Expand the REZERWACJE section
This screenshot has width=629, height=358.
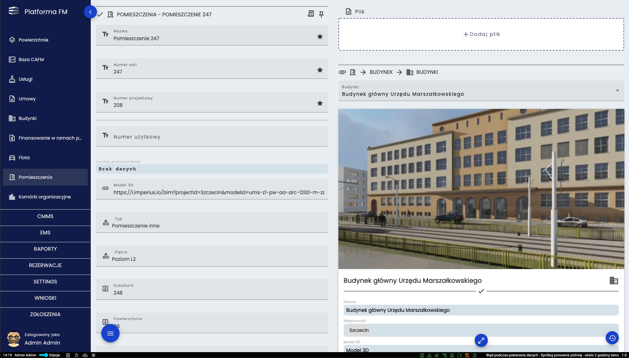45,265
